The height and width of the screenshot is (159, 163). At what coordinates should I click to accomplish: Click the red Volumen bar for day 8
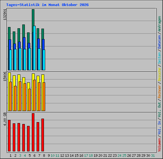click(x=43, y=135)
